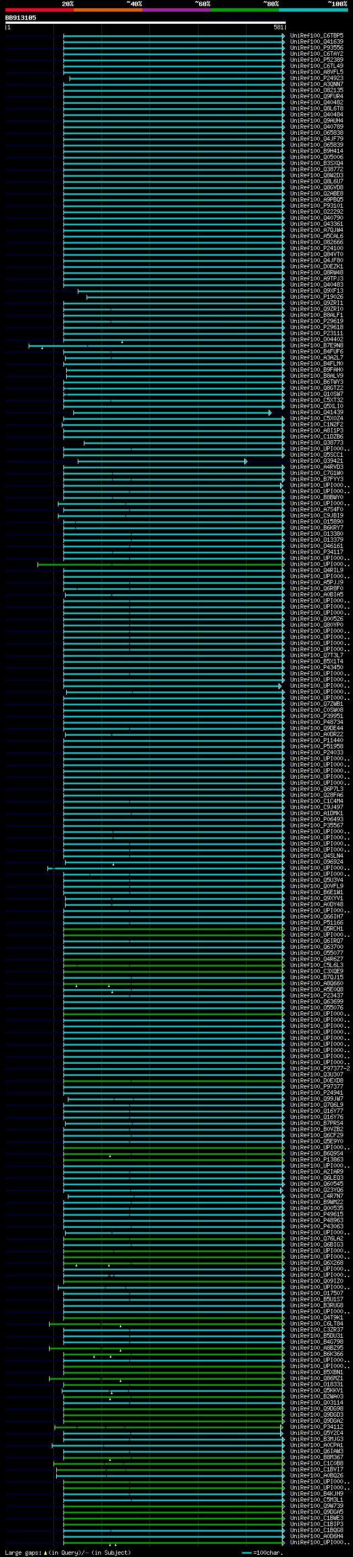The image size is (353, 1557).
Task: Select the UniRef100_A0BIA5 label
Action: [316, 594]
